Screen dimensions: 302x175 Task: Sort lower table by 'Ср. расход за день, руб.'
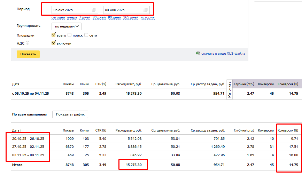tap(208, 130)
